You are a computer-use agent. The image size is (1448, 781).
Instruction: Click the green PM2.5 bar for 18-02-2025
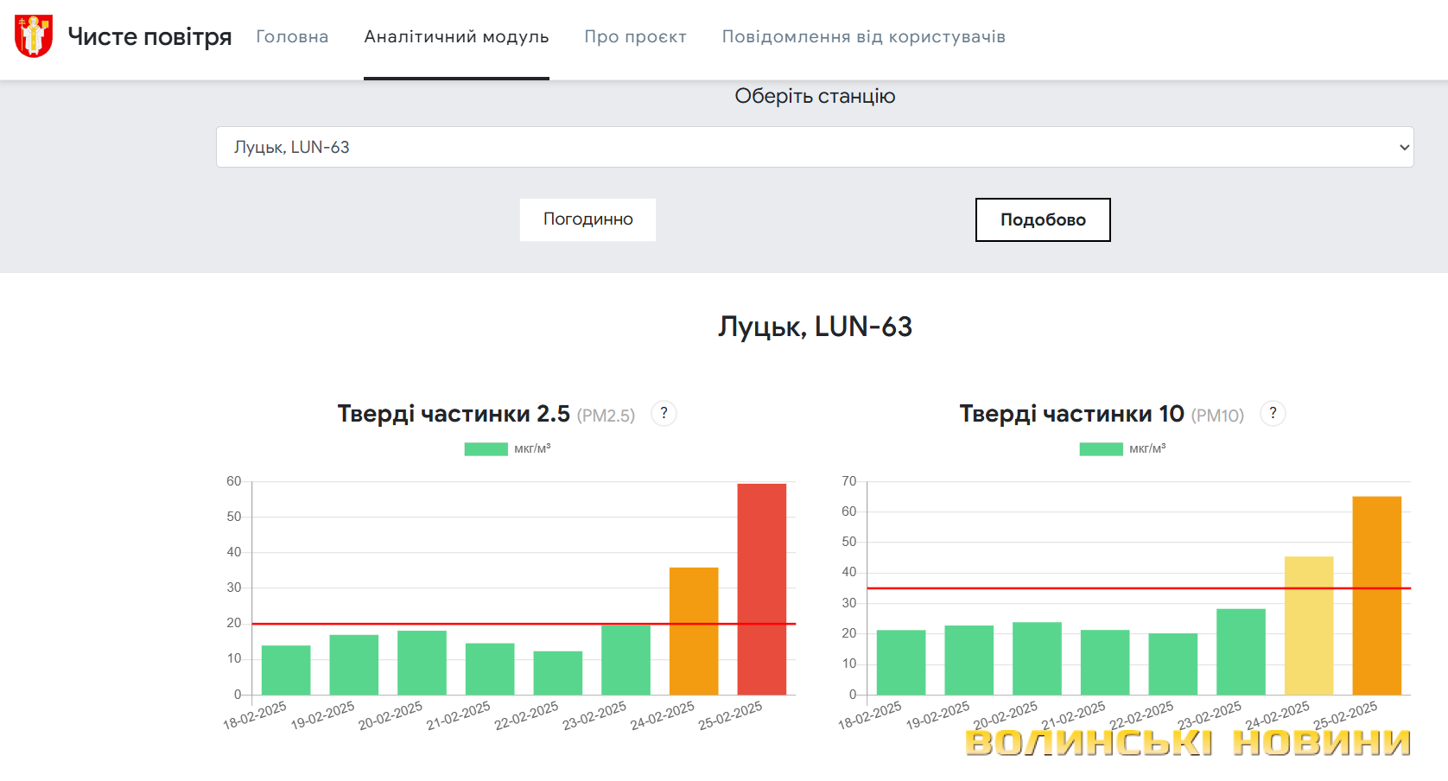pyautogui.click(x=286, y=670)
